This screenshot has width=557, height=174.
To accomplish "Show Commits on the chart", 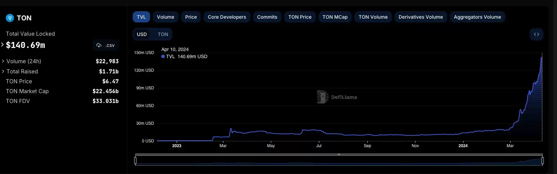I will point(267,17).
